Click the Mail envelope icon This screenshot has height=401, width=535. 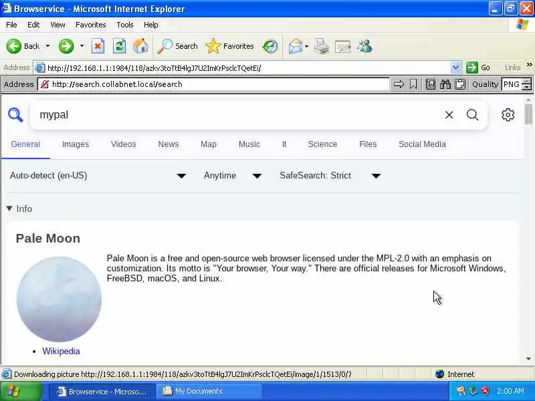click(x=295, y=46)
